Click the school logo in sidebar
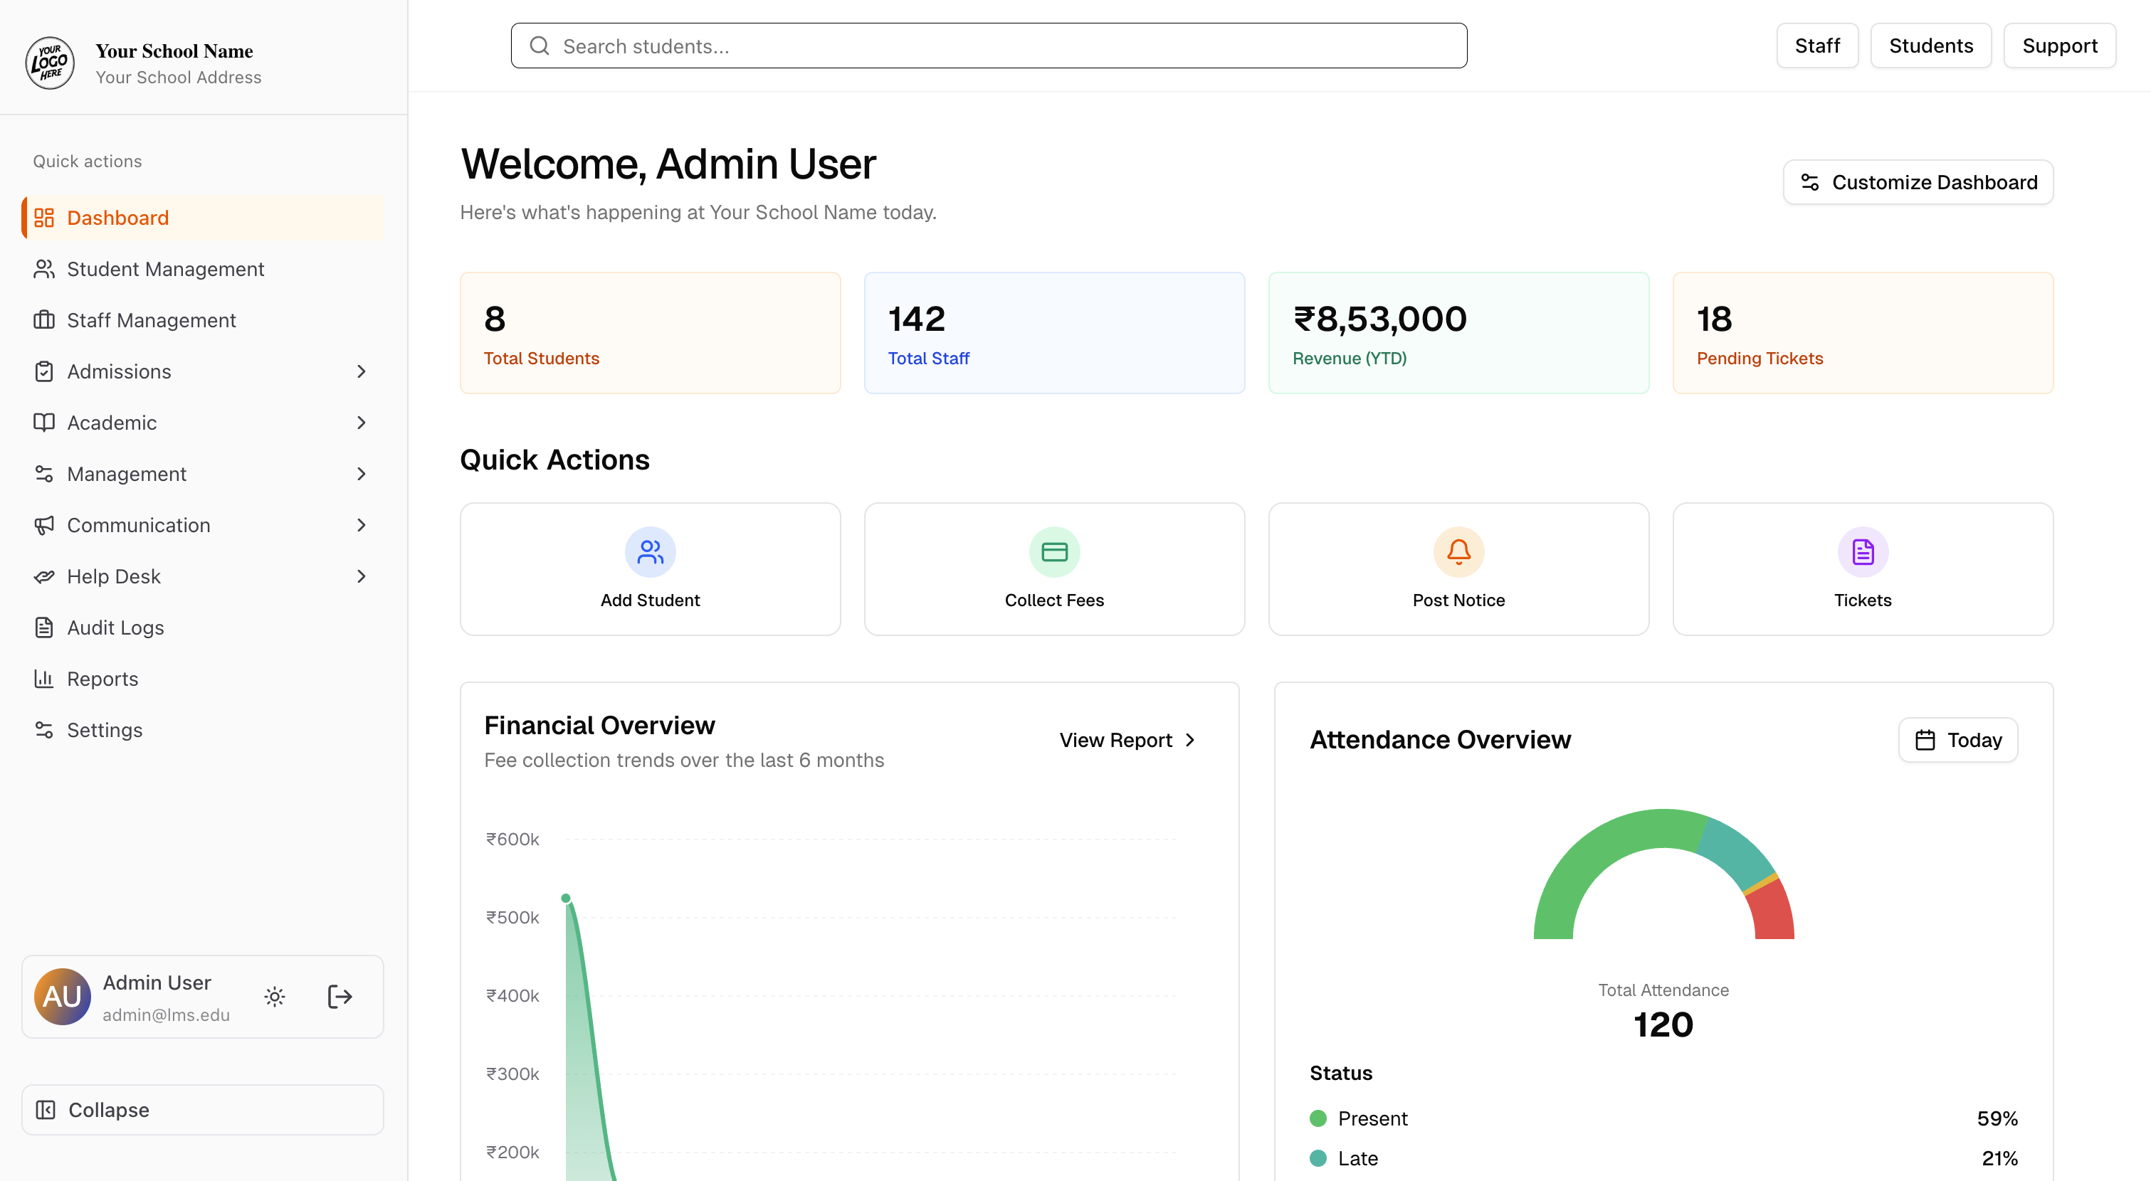This screenshot has width=2151, height=1181. pos(50,63)
